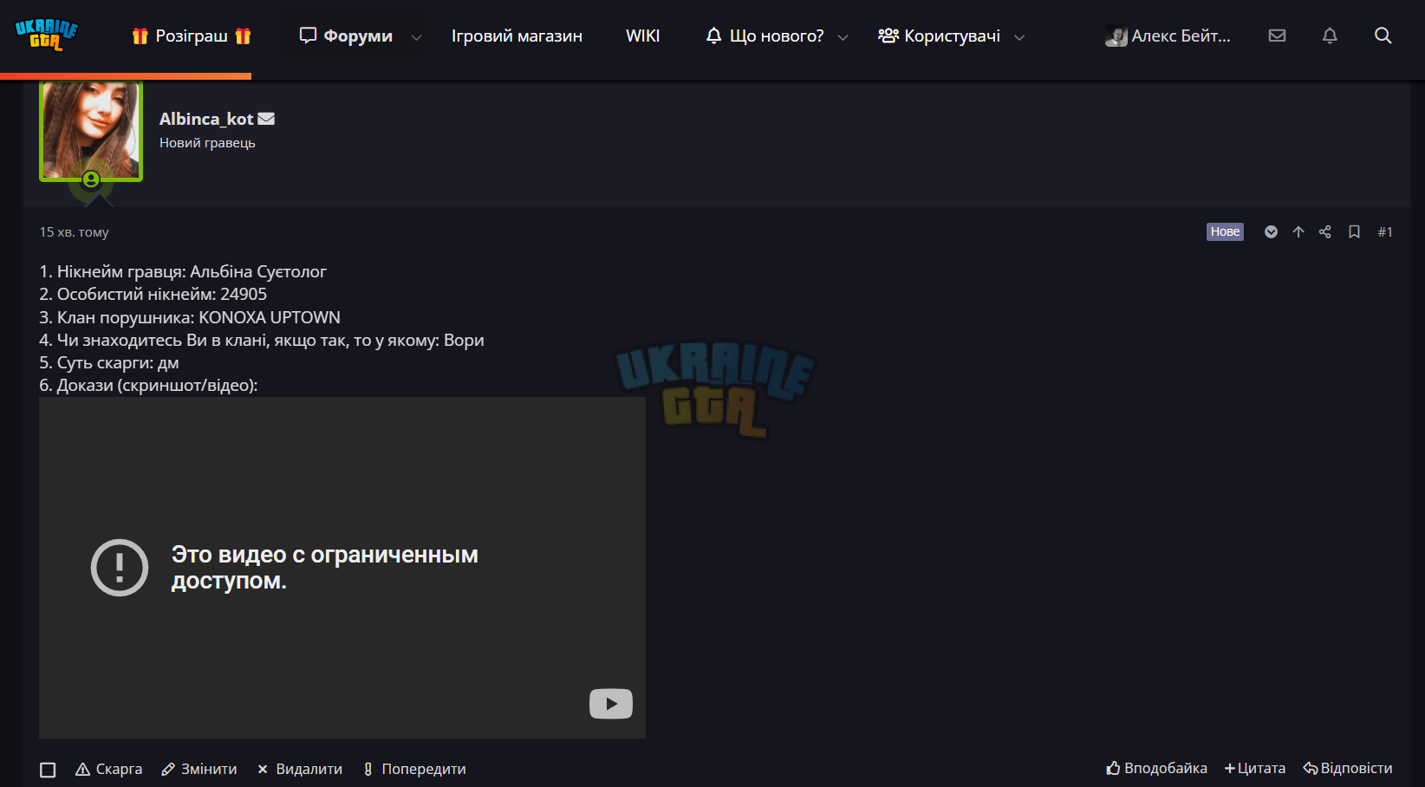Expand the Що нового? dropdown chevron
Screen dimensions: 1425x787
[x=843, y=37]
